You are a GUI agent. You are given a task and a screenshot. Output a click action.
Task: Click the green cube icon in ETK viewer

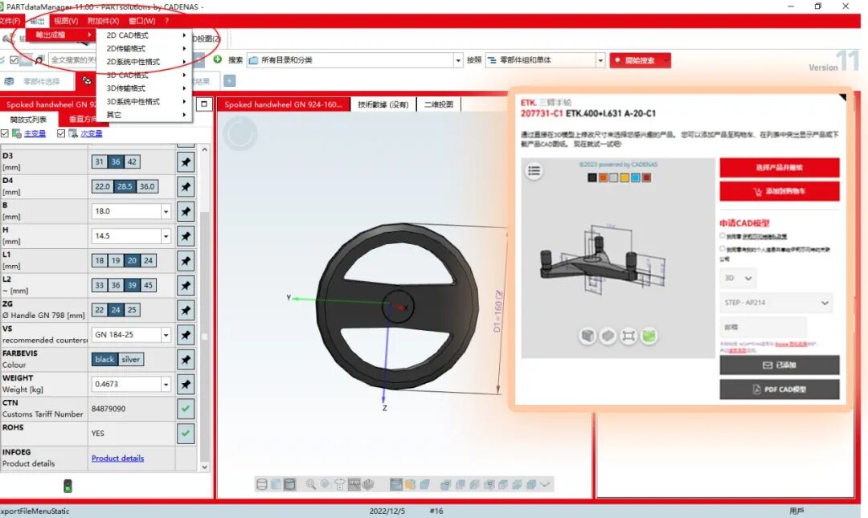[x=649, y=336]
